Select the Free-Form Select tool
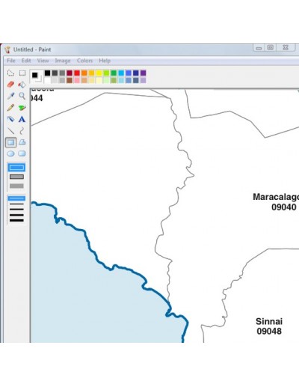Viewport: 299px width, 387px height. point(10,73)
